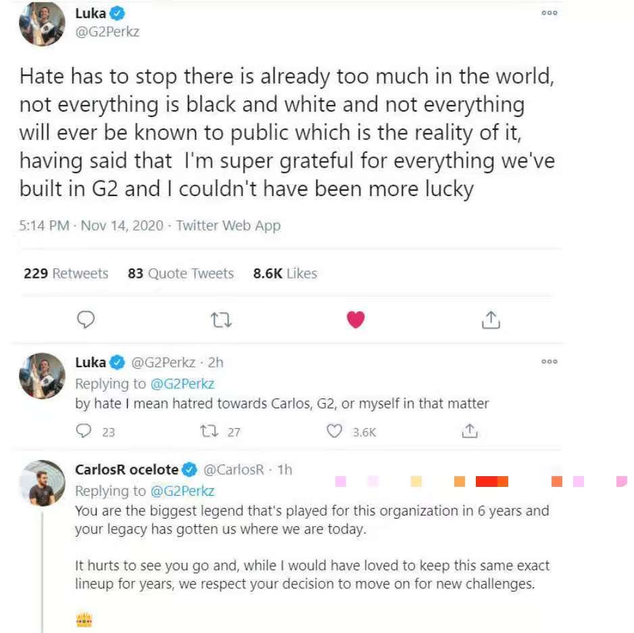Open Luka's profile picture on main tweet
634x633 pixels.
click(42, 24)
